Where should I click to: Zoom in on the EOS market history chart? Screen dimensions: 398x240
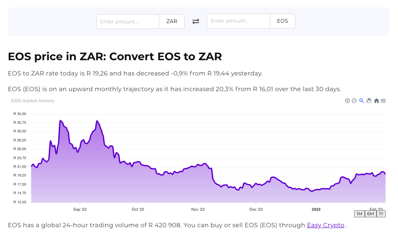pyautogui.click(x=348, y=101)
